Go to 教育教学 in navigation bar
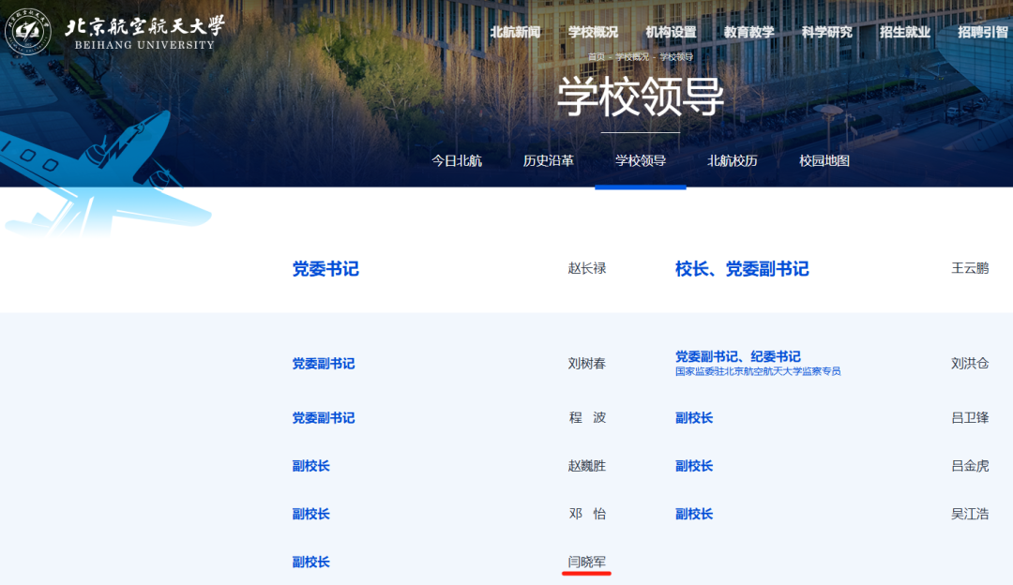Image resolution: width=1013 pixels, height=585 pixels. point(748,32)
